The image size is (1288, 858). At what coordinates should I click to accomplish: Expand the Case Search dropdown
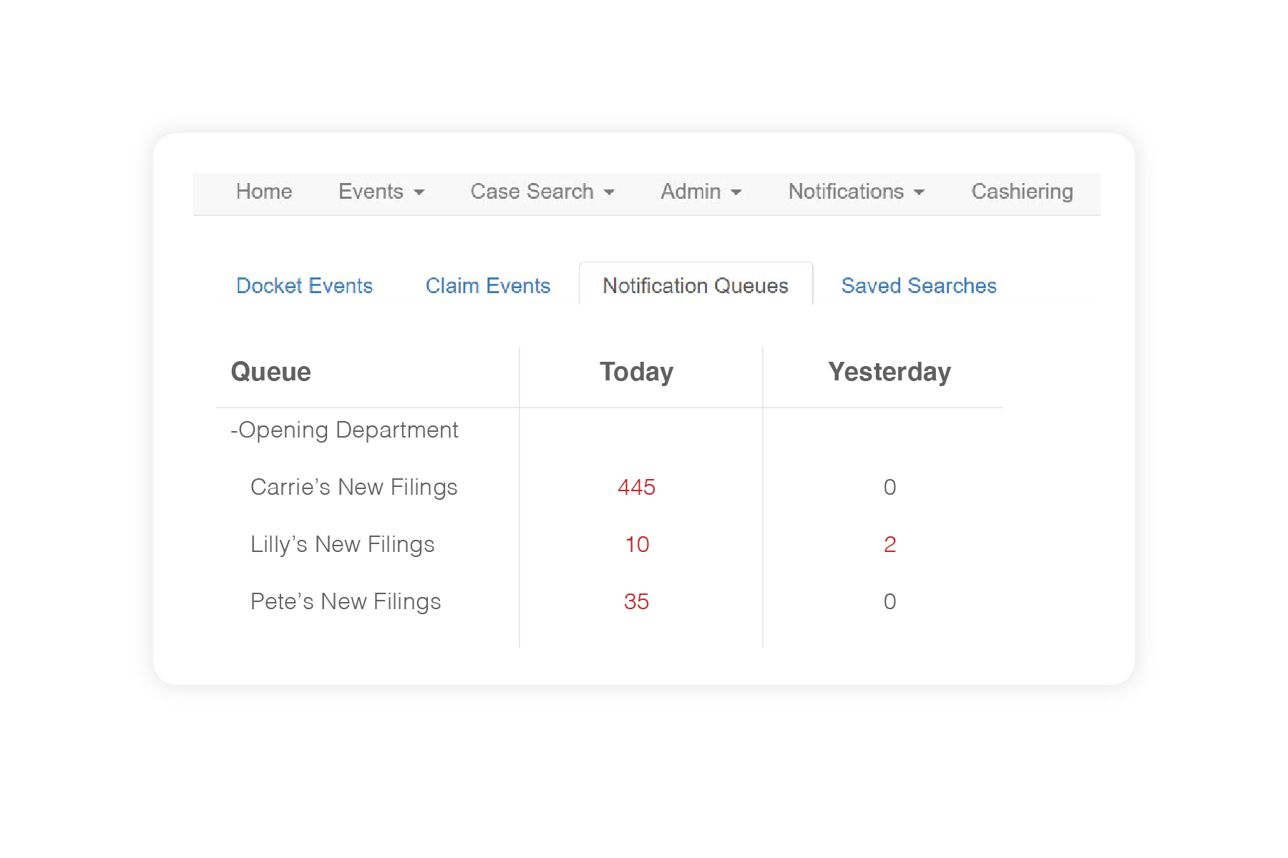coord(542,192)
